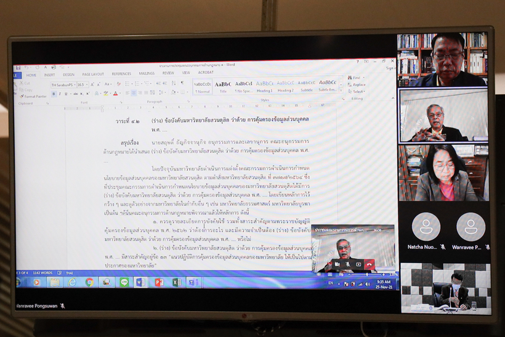
Task: Increase paragraph indent
Action: point(164,83)
